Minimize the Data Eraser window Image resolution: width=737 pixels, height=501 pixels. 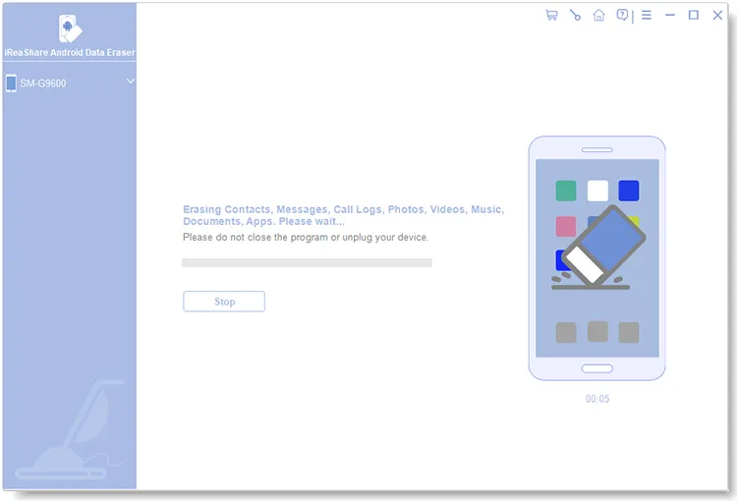click(x=670, y=15)
